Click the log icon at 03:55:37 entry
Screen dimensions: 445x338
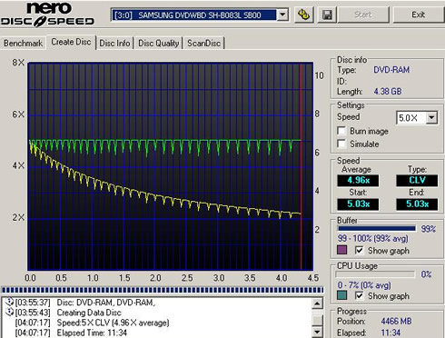click(10, 302)
